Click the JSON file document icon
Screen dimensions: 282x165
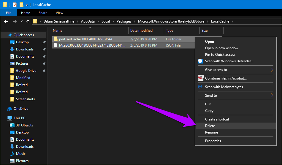(56, 45)
